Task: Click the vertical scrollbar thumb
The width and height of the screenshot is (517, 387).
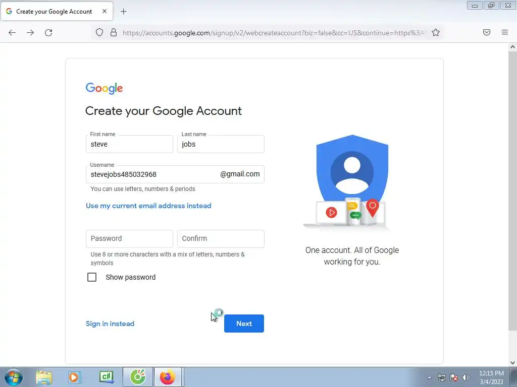Action: click(512, 191)
